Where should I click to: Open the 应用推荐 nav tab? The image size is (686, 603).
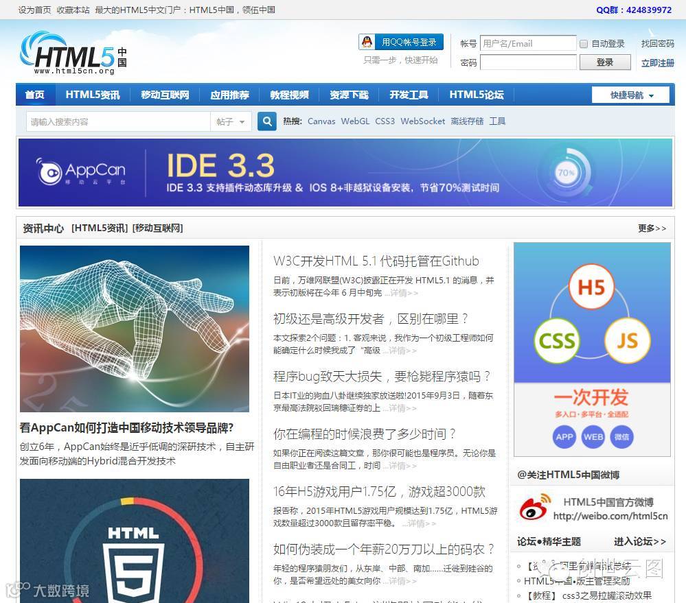tap(229, 95)
